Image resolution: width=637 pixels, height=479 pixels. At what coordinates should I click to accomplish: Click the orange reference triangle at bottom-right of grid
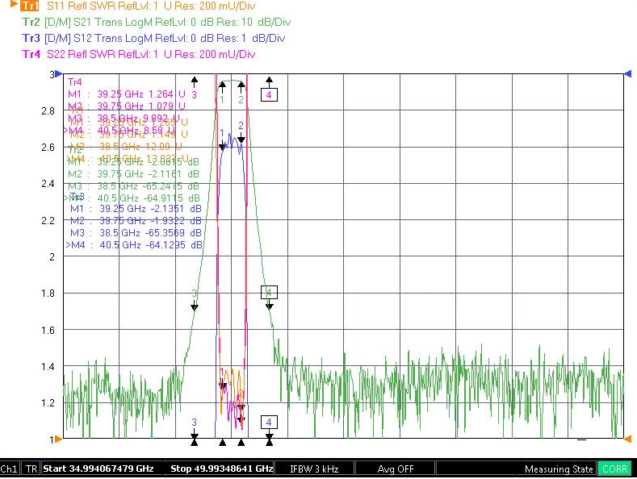(627, 439)
